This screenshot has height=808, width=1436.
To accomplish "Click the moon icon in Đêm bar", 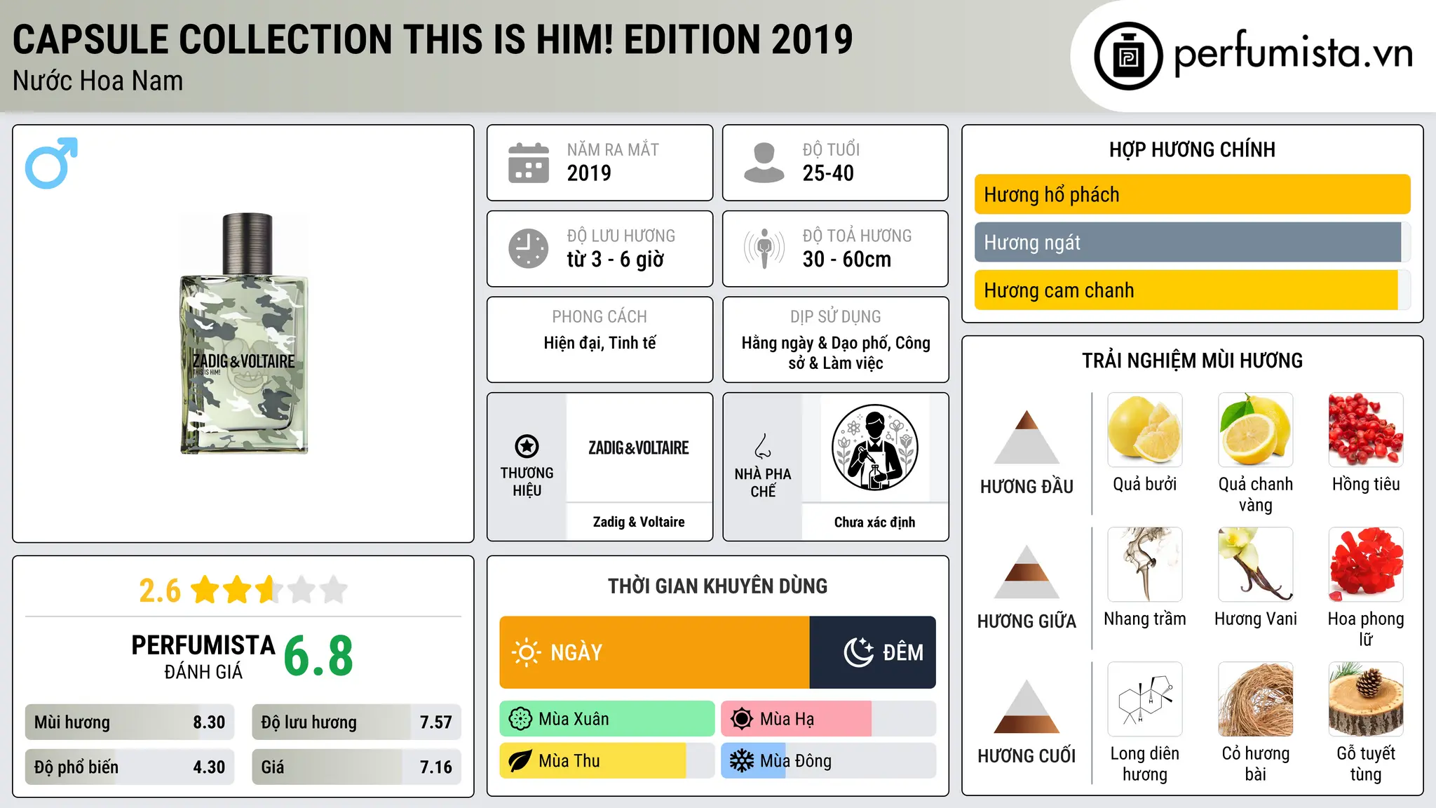I will click(x=858, y=652).
